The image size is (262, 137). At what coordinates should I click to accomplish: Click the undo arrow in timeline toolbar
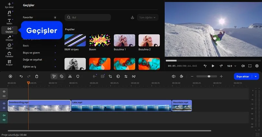(x=21, y=76)
